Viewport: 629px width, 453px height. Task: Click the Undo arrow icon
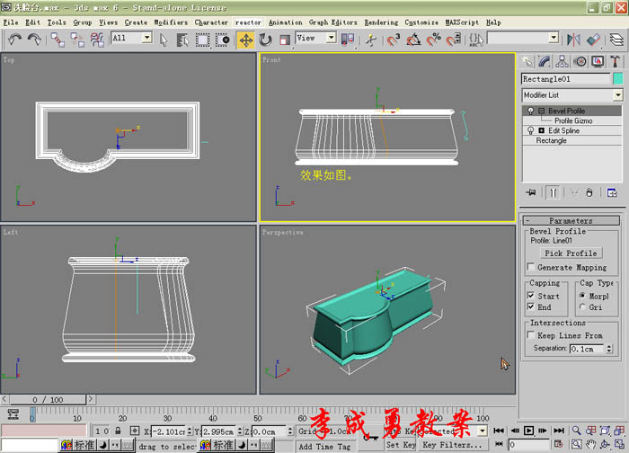(x=15, y=40)
